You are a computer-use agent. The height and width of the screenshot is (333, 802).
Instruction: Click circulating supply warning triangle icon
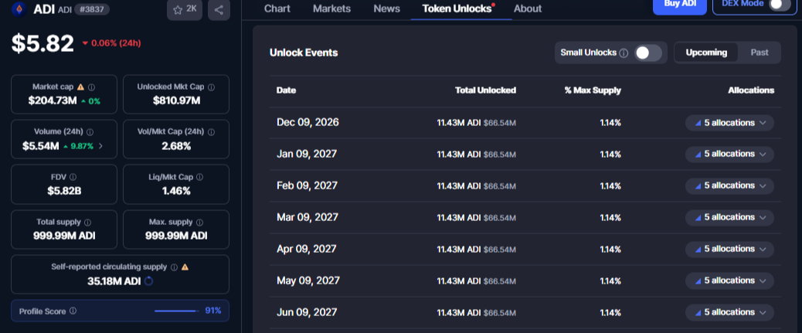pyautogui.click(x=185, y=267)
